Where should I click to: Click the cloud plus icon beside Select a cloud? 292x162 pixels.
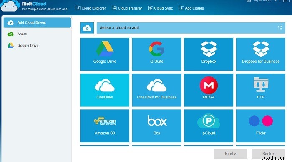click(87, 28)
